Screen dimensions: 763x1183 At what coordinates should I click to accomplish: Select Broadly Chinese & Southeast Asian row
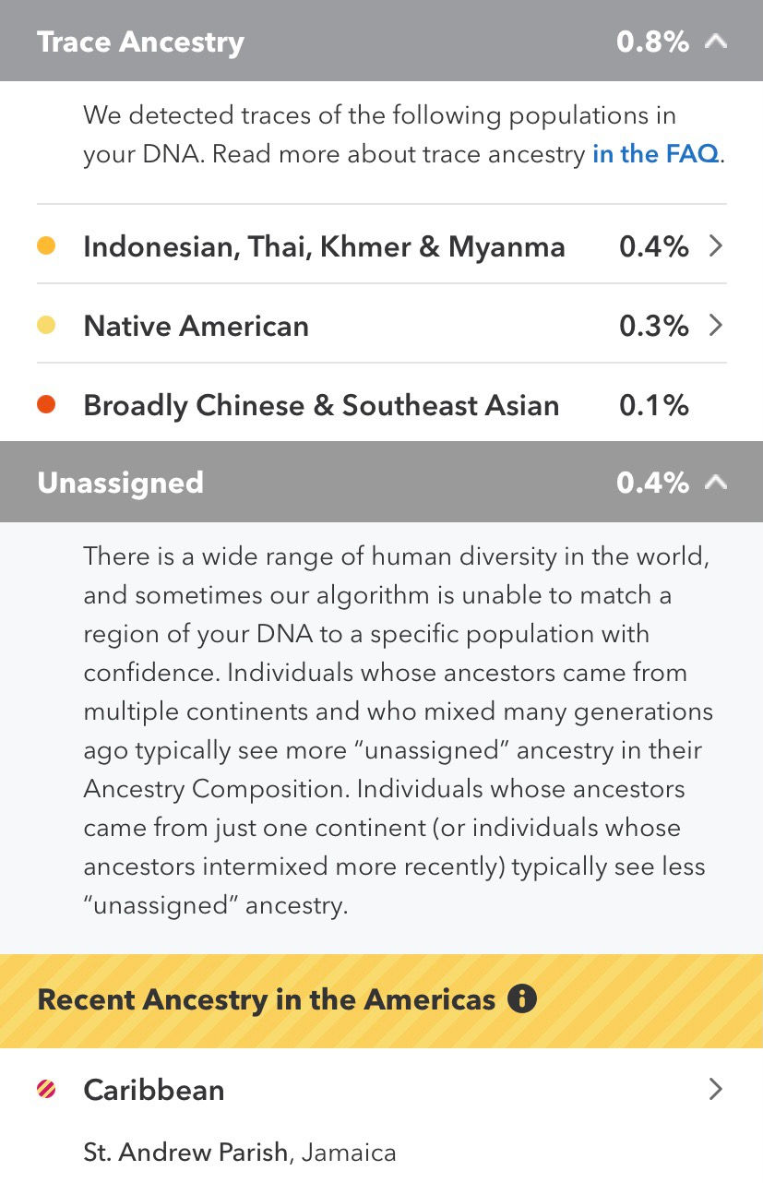click(381, 404)
